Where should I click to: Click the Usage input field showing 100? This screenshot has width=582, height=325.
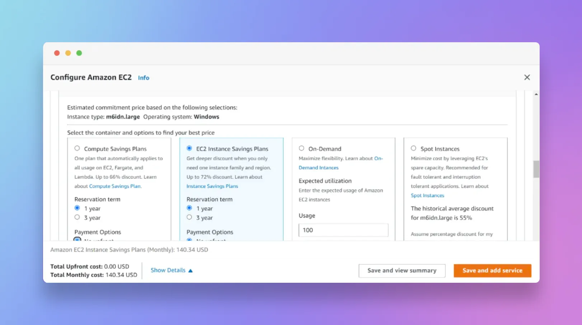tap(343, 230)
